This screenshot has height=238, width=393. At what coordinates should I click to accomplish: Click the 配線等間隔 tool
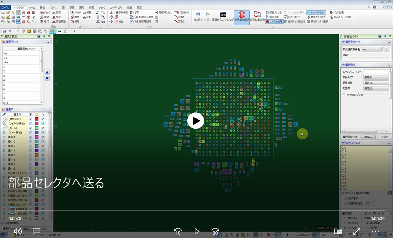point(143,22)
